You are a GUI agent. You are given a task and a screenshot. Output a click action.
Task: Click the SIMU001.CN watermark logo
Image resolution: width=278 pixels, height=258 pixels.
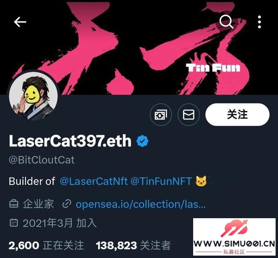click(234, 237)
